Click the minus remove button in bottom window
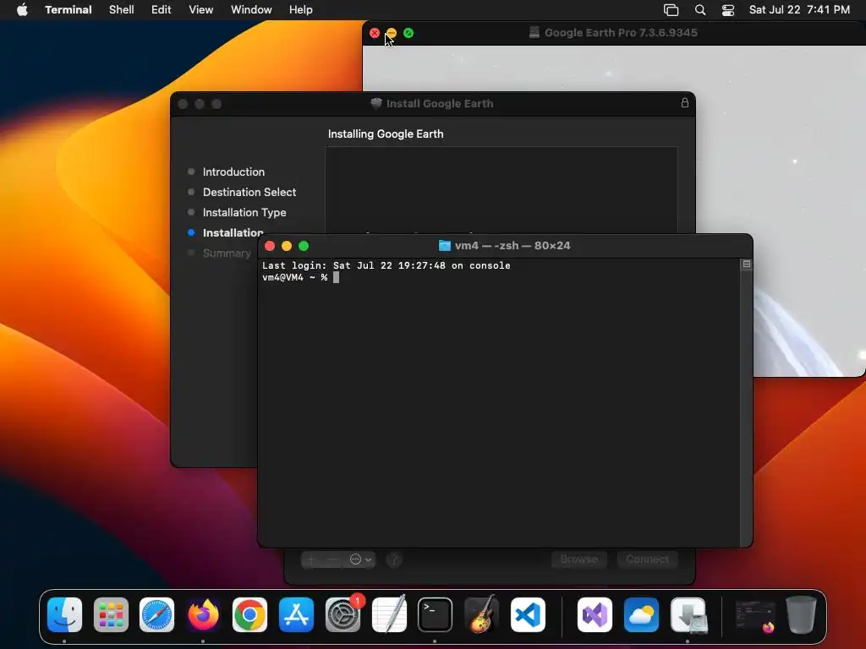 pos(333,559)
